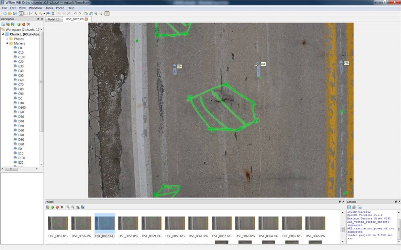Screen dimensions: 401x250
Task: Open a new project with the New document icon
Action: 5,13
